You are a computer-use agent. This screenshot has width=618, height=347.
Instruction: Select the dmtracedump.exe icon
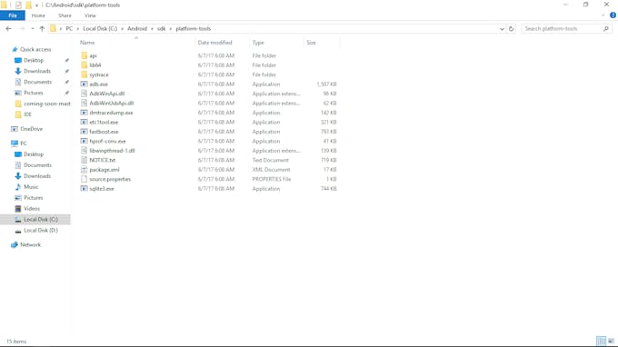[84, 113]
